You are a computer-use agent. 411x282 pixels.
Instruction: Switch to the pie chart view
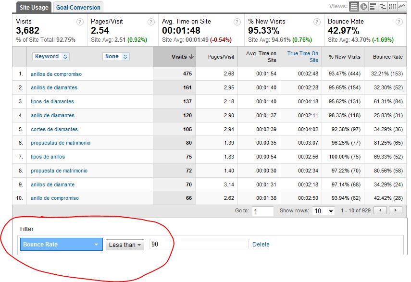(363, 6)
